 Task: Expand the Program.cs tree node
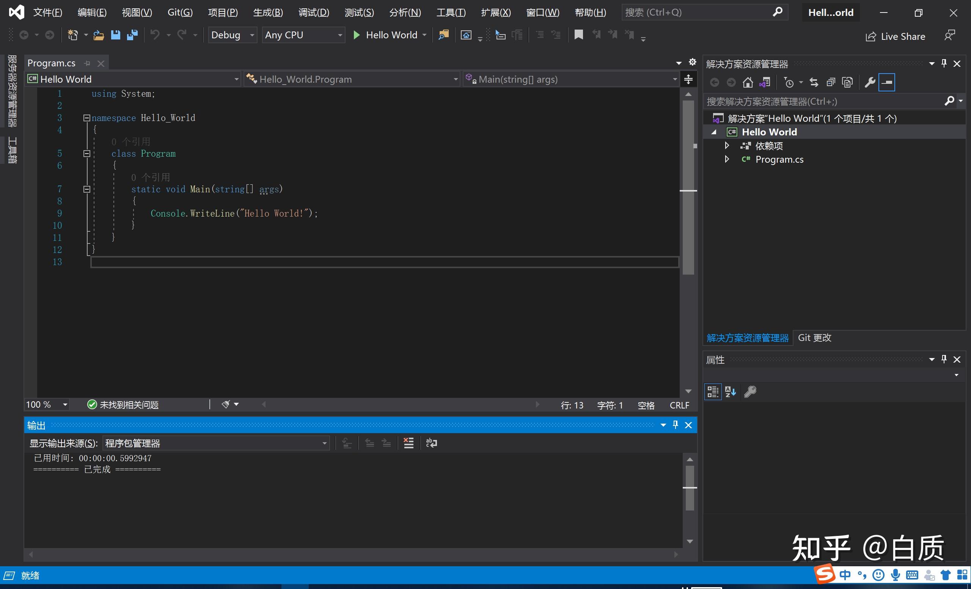pos(727,159)
